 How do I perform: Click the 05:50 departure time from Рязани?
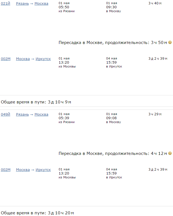(x=63, y=7)
